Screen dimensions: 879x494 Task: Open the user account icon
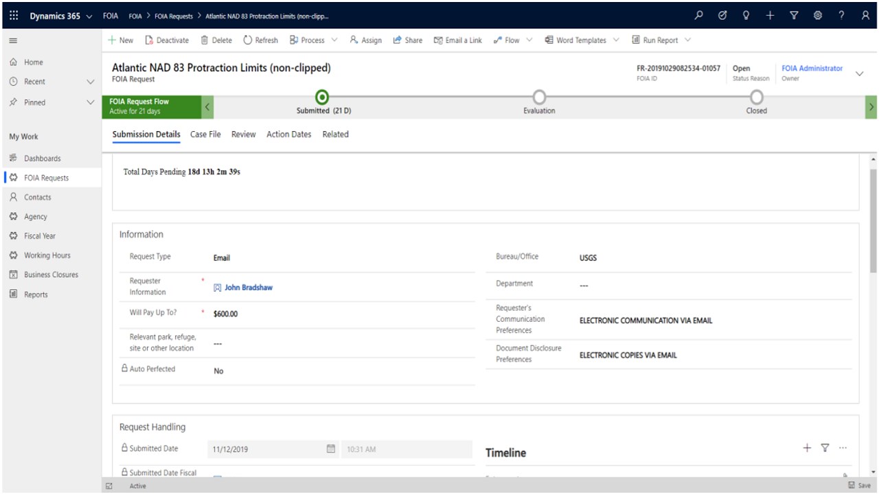[865, 16]
